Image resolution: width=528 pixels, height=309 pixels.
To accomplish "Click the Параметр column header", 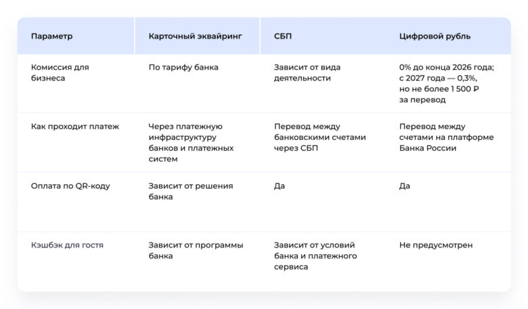I will click(51, 36).
